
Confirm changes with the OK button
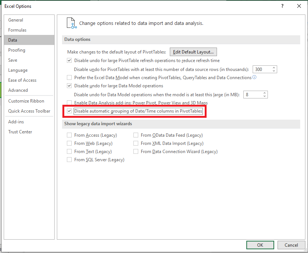point(260,245)
